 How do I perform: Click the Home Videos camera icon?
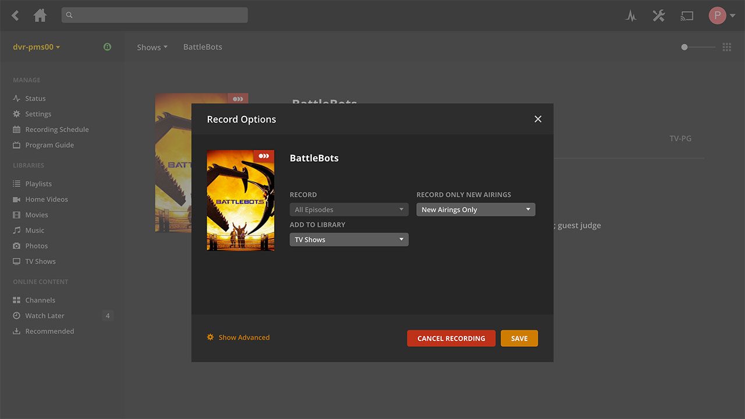pyautogui.click(x=16, y=200)
